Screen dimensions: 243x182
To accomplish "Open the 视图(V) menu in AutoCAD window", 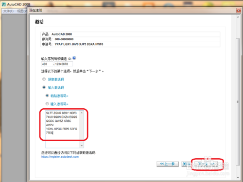I will click(x=22, y=11).
